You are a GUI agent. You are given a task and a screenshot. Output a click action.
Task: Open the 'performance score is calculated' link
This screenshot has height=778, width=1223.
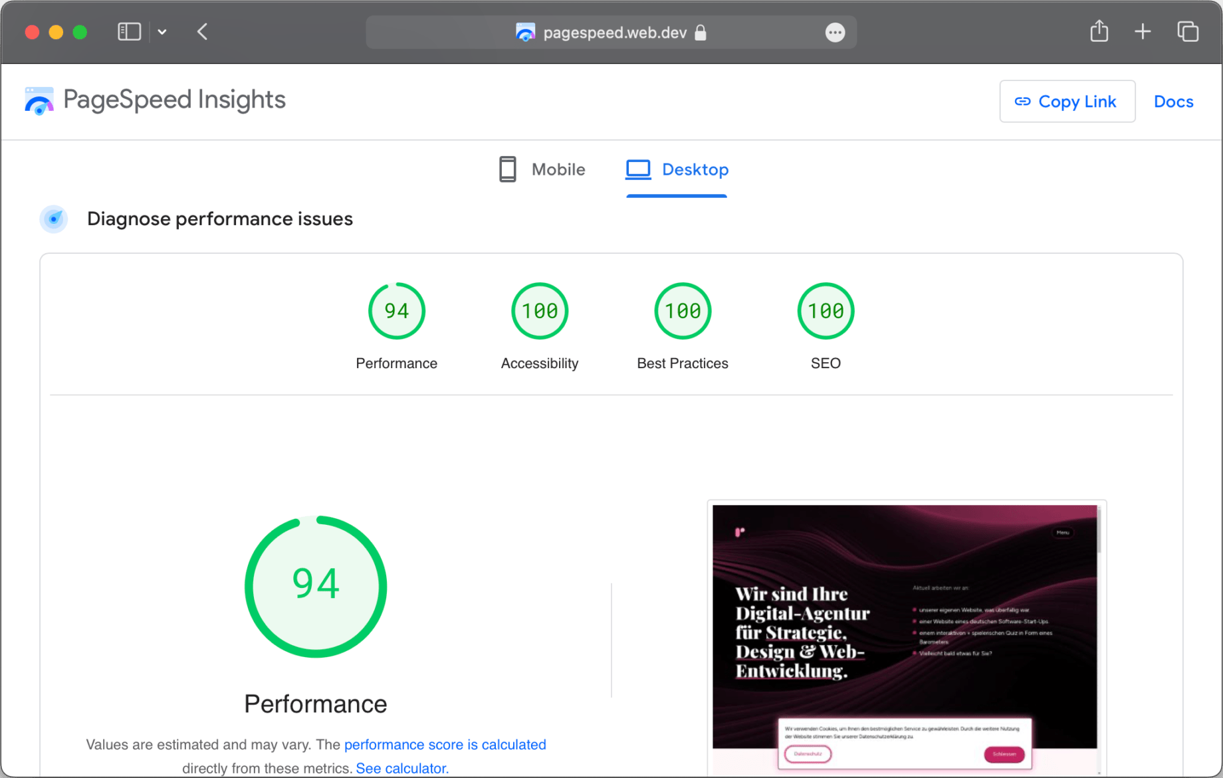(445, 745)
